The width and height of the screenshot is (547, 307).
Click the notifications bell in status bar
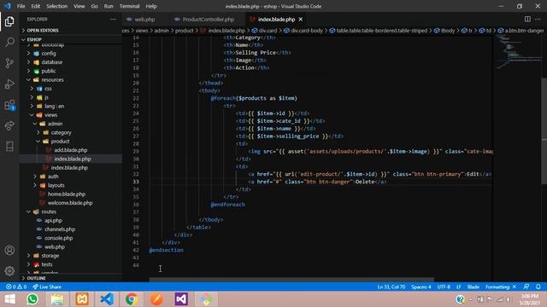click(538, 287)
